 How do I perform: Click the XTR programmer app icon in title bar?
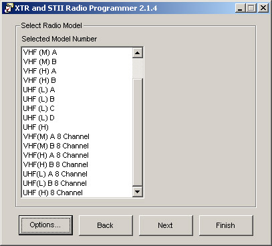(9, 8)
